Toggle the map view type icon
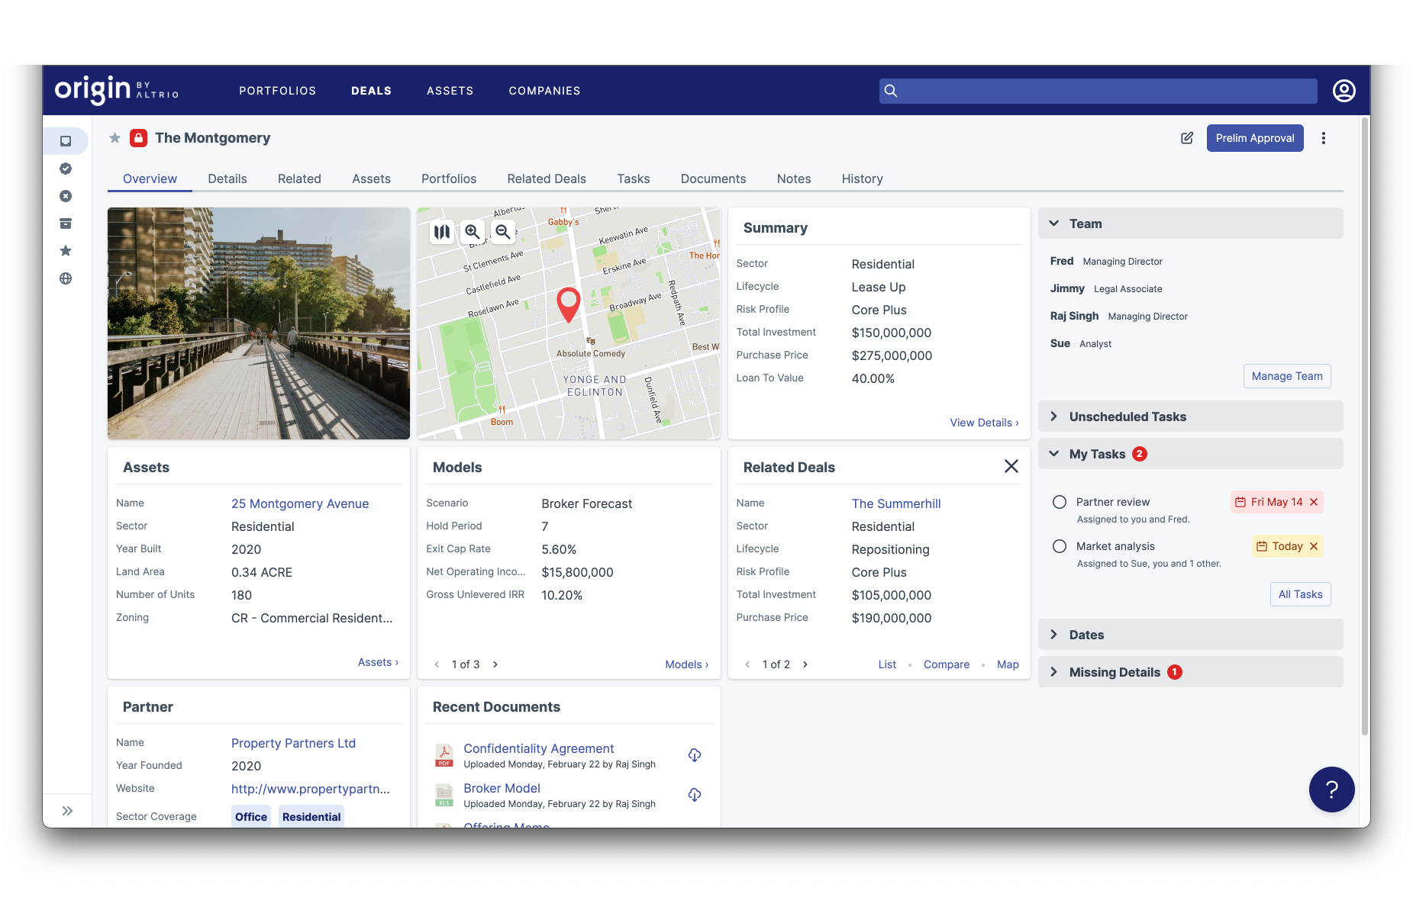1413x907 pixels. (442, 232)
